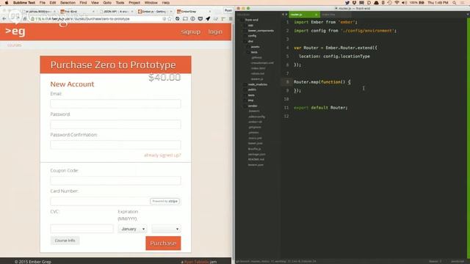The height and width of the screenshot is (264, 470).
Task: Open the Help menu
Action: click(165, 3)
